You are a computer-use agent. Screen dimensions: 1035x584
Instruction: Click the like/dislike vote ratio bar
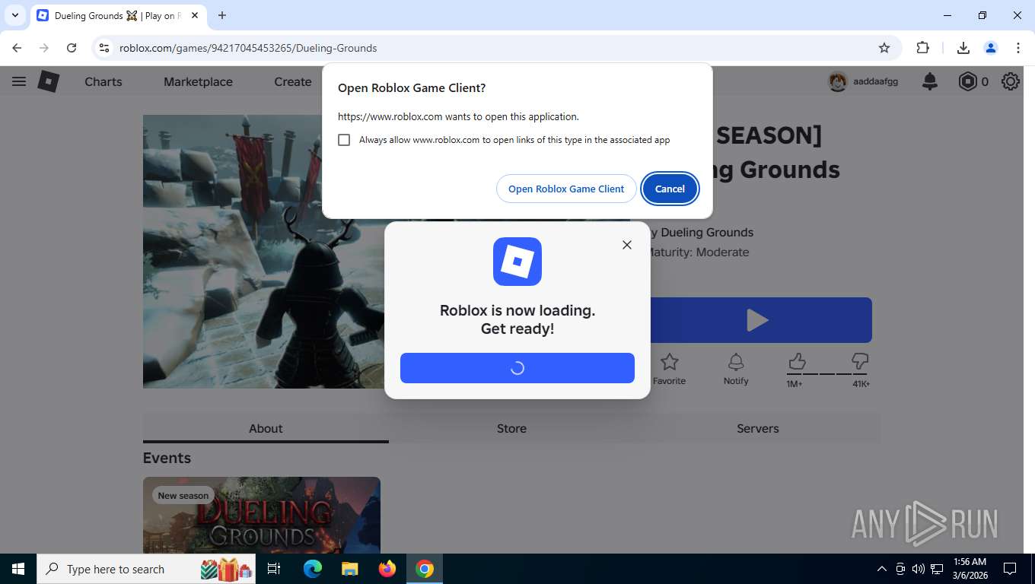pos(828,373)
